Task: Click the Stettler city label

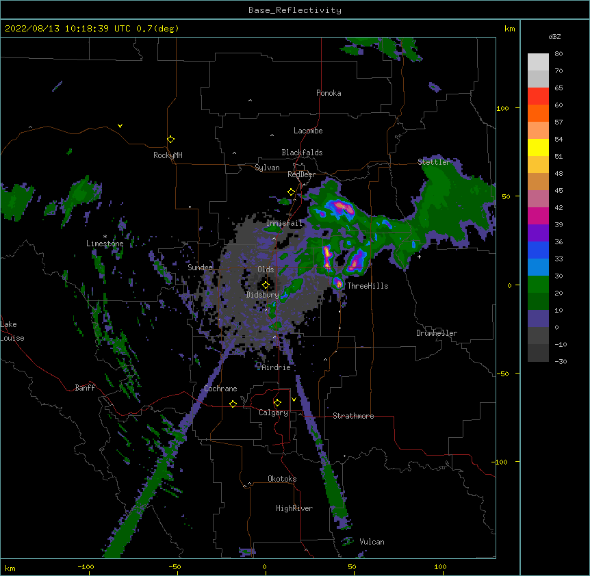Action: click(x=434, y=162)
